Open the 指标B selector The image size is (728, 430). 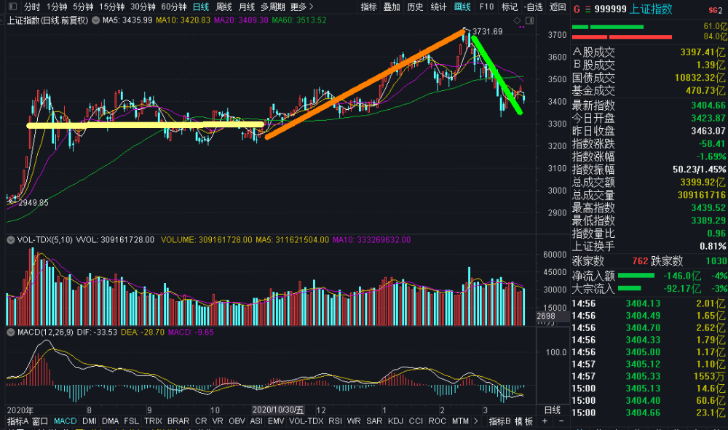click(499, 421)
